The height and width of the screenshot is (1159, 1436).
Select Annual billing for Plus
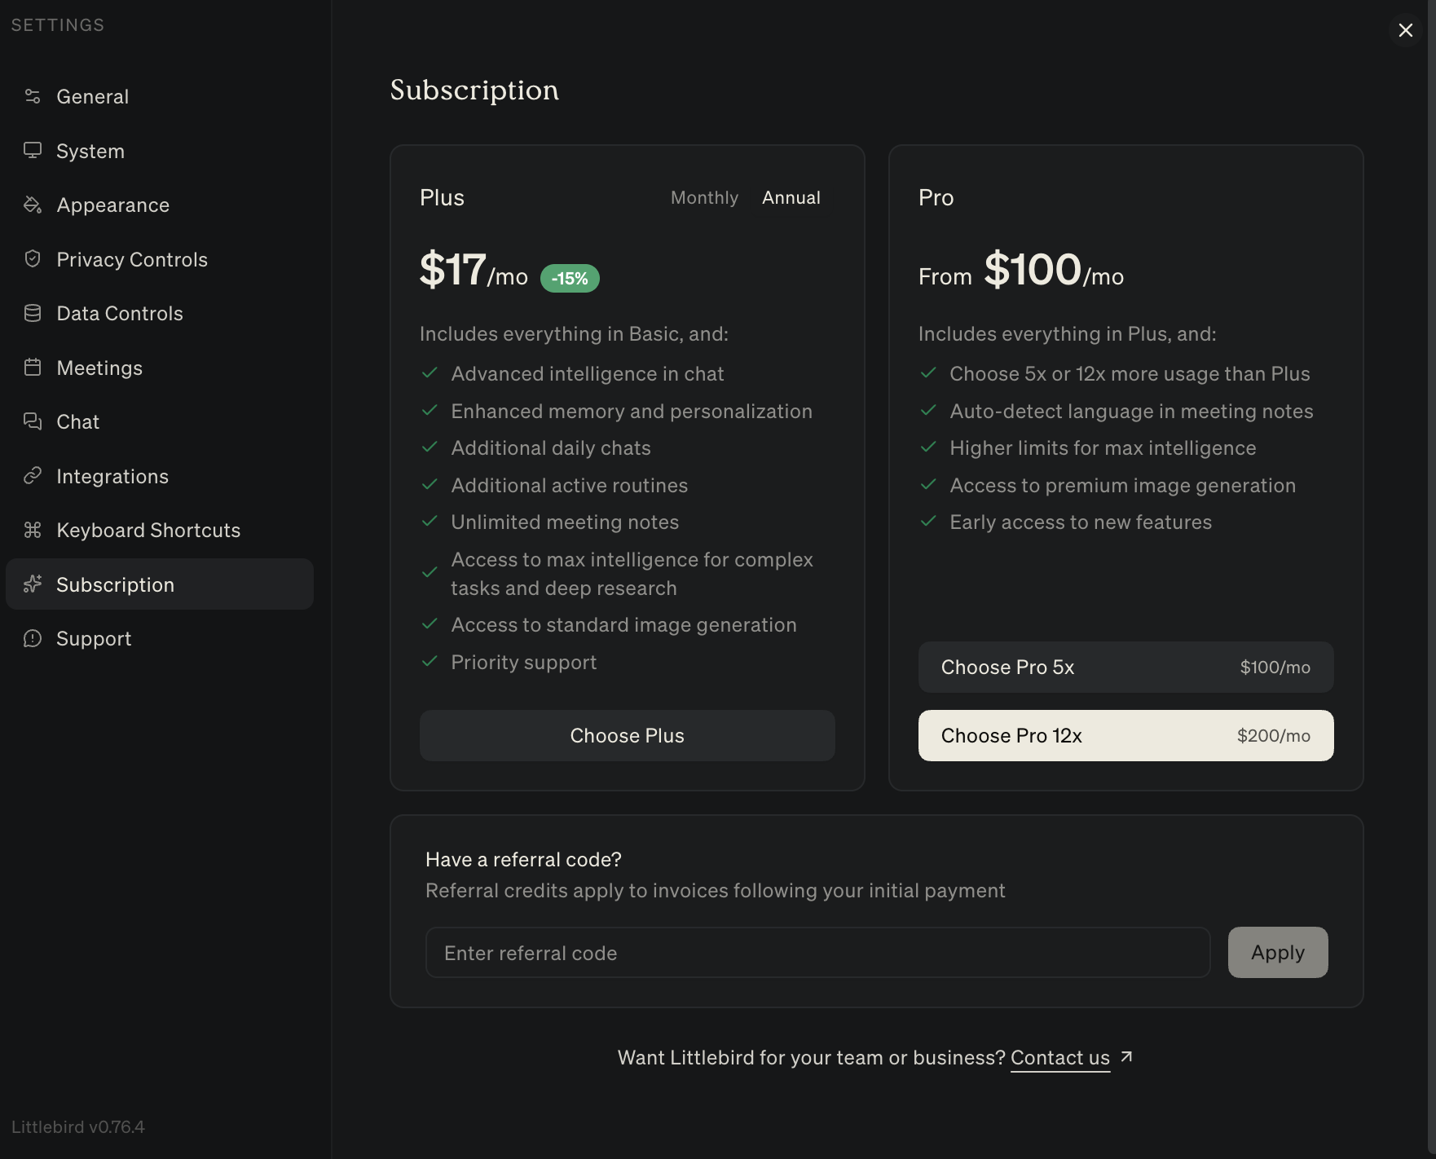point(791,198)
